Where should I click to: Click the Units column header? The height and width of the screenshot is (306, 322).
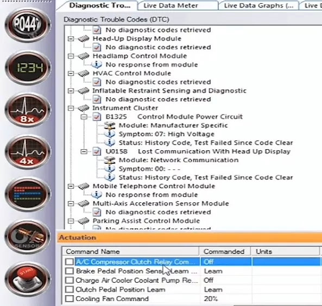click(286, 251)
